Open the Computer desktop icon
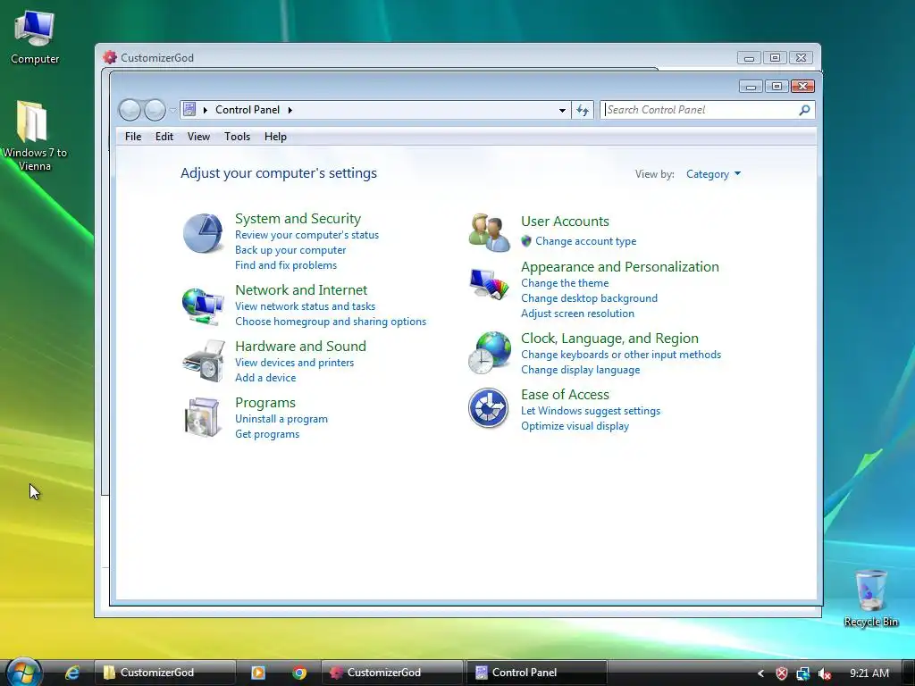 click(35, 38)
